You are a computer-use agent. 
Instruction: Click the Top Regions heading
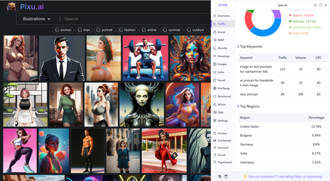pos(250,106)
